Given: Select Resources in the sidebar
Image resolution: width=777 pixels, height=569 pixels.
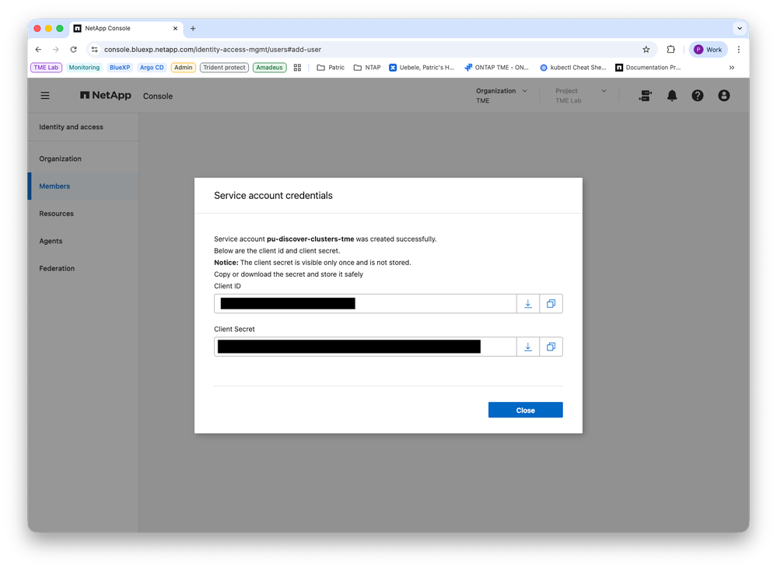Looking at the screenshot, I should (57, 214).
